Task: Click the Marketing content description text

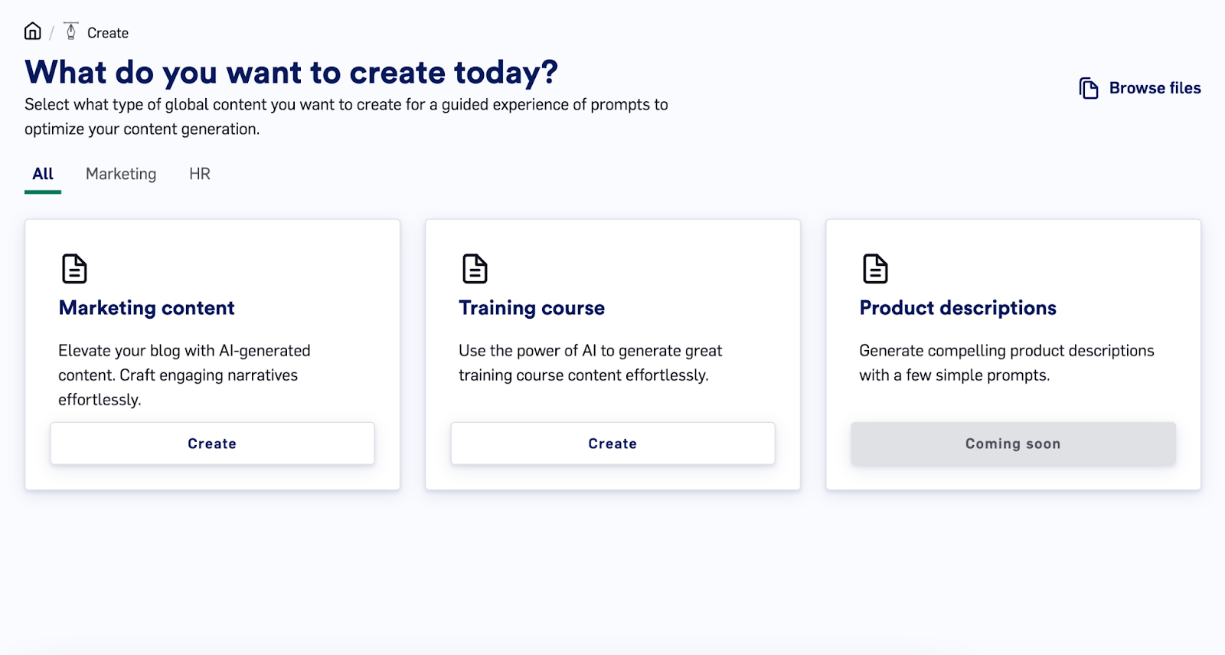Action: 185,375
